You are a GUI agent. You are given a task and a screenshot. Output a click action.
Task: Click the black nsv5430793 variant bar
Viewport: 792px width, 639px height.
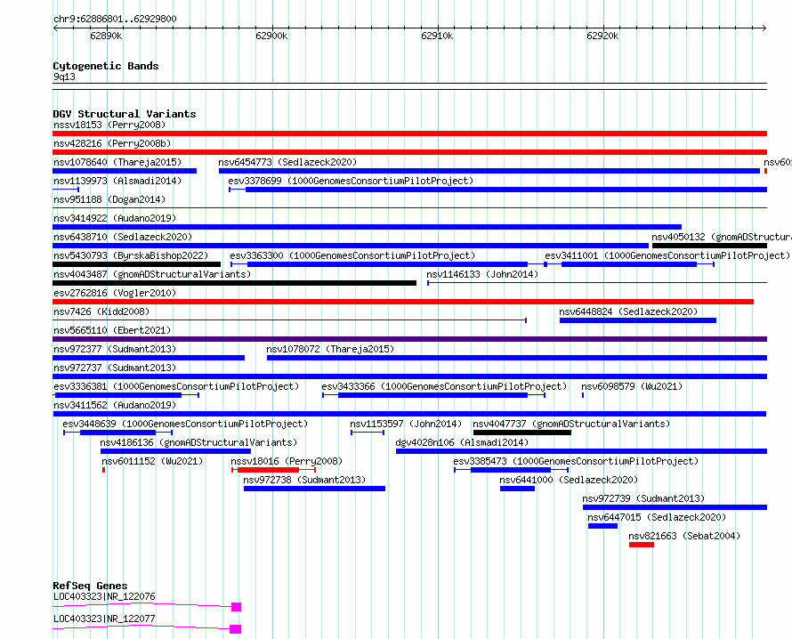click(x=136, y=264)
